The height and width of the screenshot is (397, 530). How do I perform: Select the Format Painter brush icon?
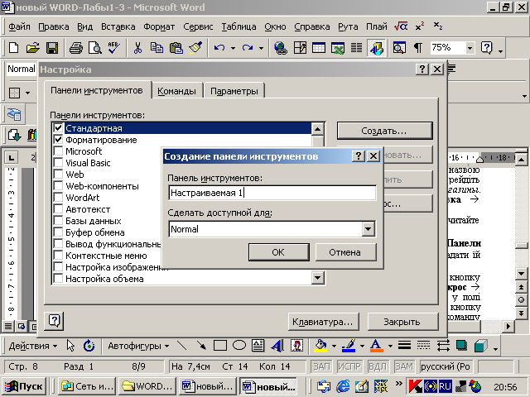coord(195,48)
